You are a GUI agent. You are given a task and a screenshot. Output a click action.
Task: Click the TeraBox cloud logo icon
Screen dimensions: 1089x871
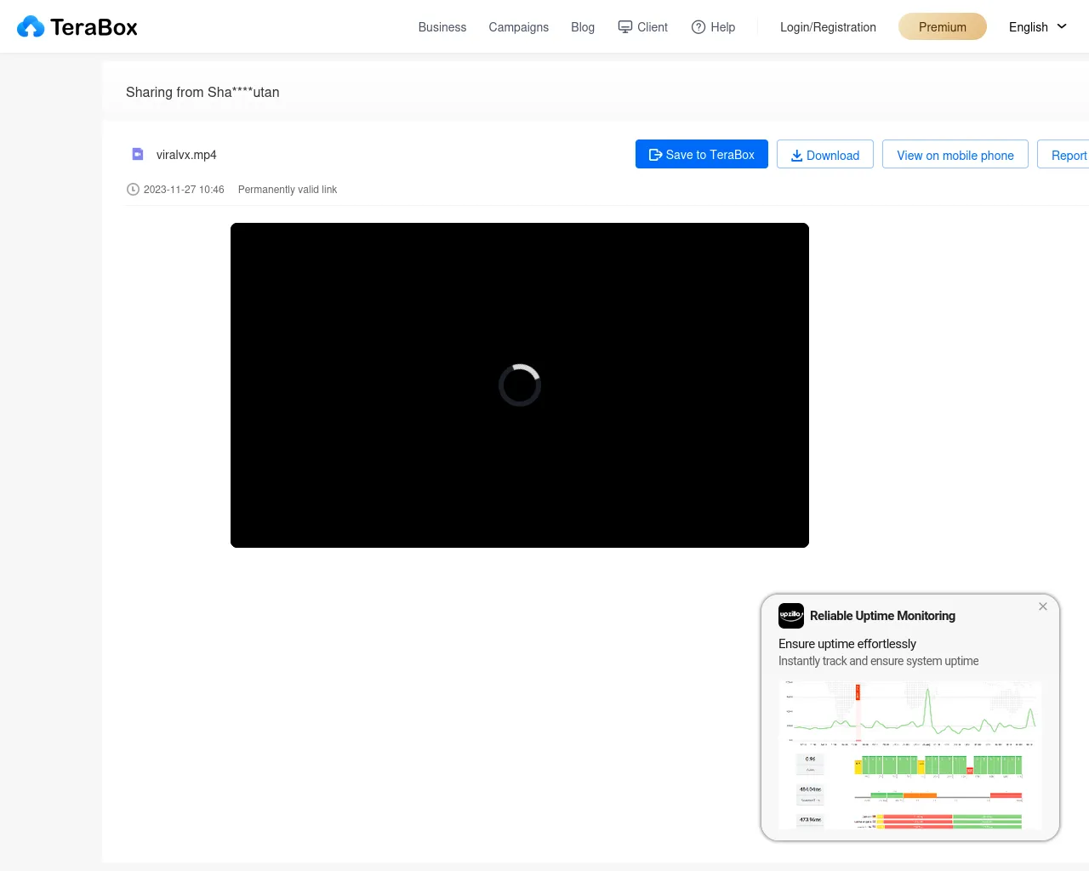[31, 27]
